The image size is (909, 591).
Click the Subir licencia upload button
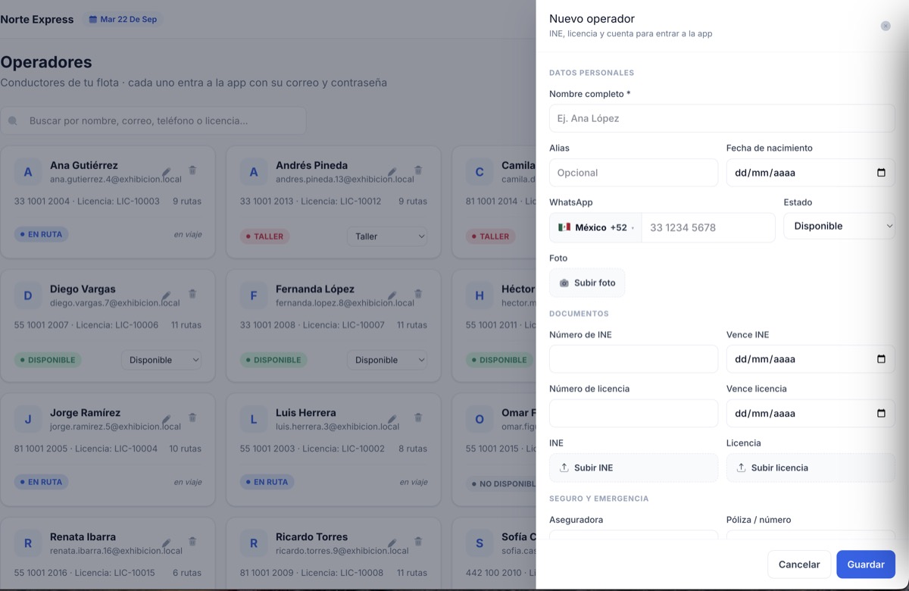[811, 467]
